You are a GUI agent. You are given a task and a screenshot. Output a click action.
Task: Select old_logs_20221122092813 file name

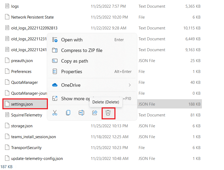tap(34, 28)
